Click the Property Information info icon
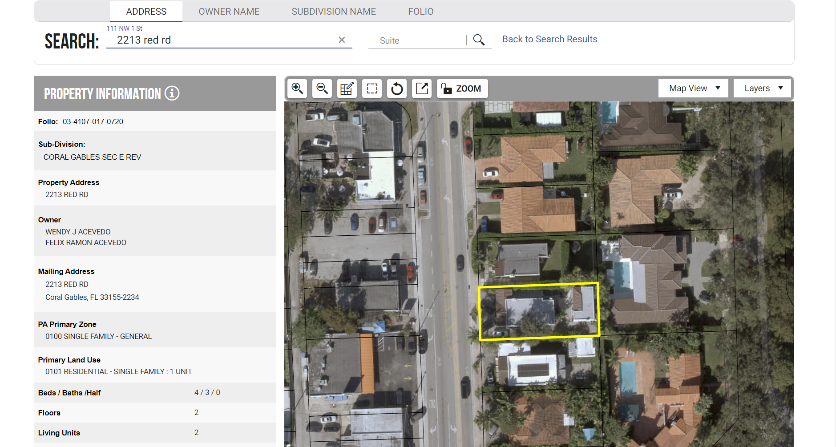 [172, 93]
